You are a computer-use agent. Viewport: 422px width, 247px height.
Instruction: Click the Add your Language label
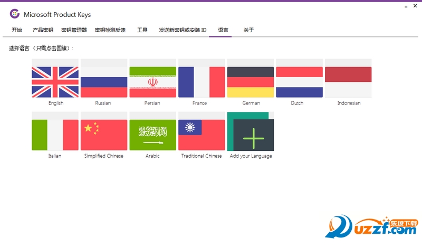[x=251, y=156]
